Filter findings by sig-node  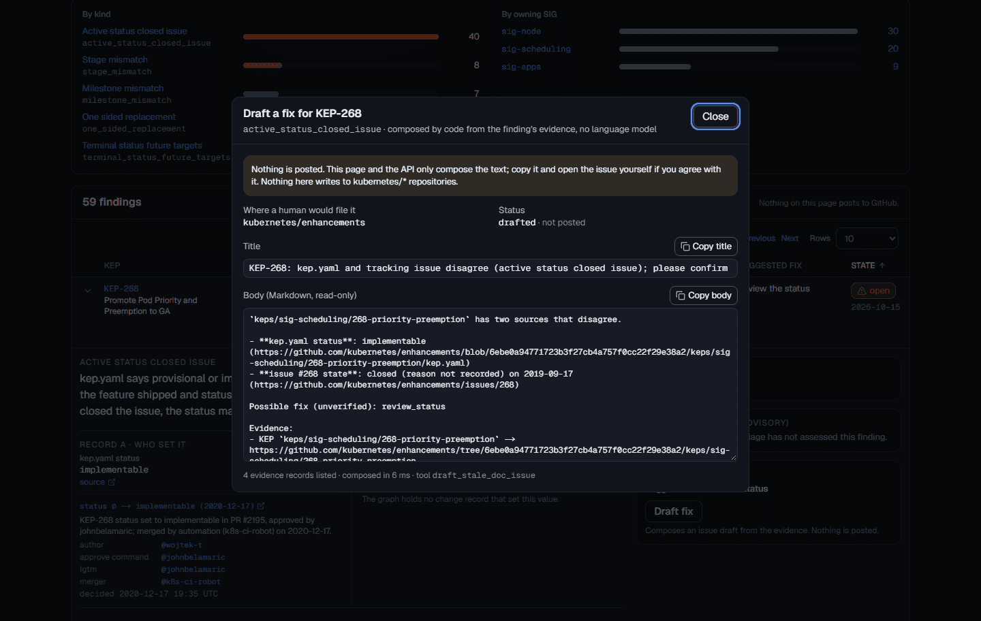pyautogui.click(x=521, y=31)
